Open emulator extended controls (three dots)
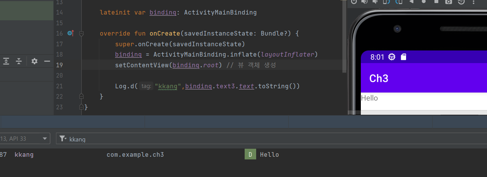The image size is (487, 177). pyautogui.click(x=474, y=2)
